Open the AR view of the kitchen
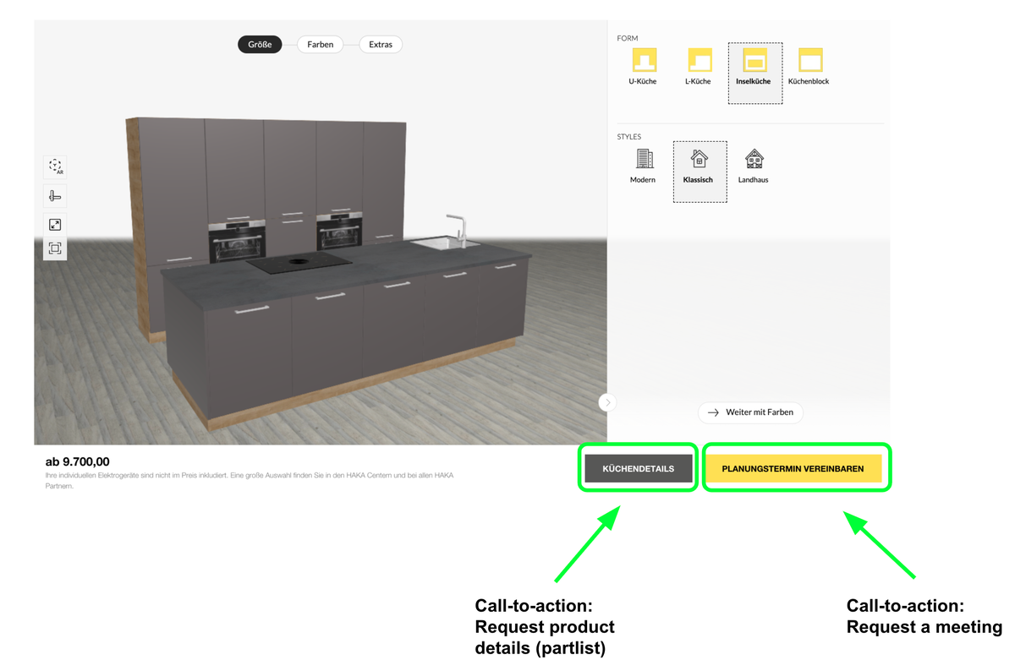 pos(54,166)
